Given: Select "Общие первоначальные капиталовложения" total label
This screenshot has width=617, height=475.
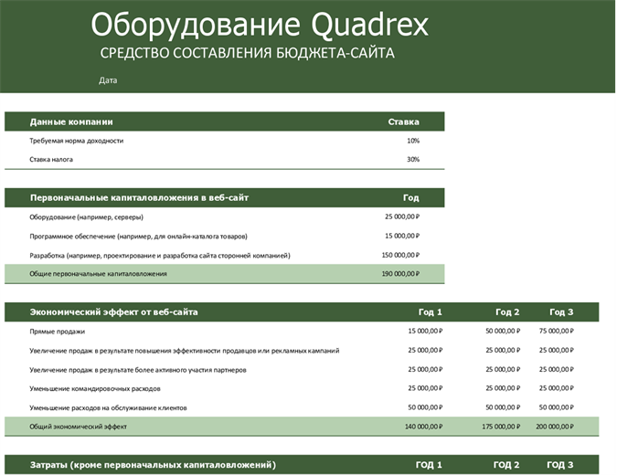Looking at the screenshot, I should tap(98, 274).
